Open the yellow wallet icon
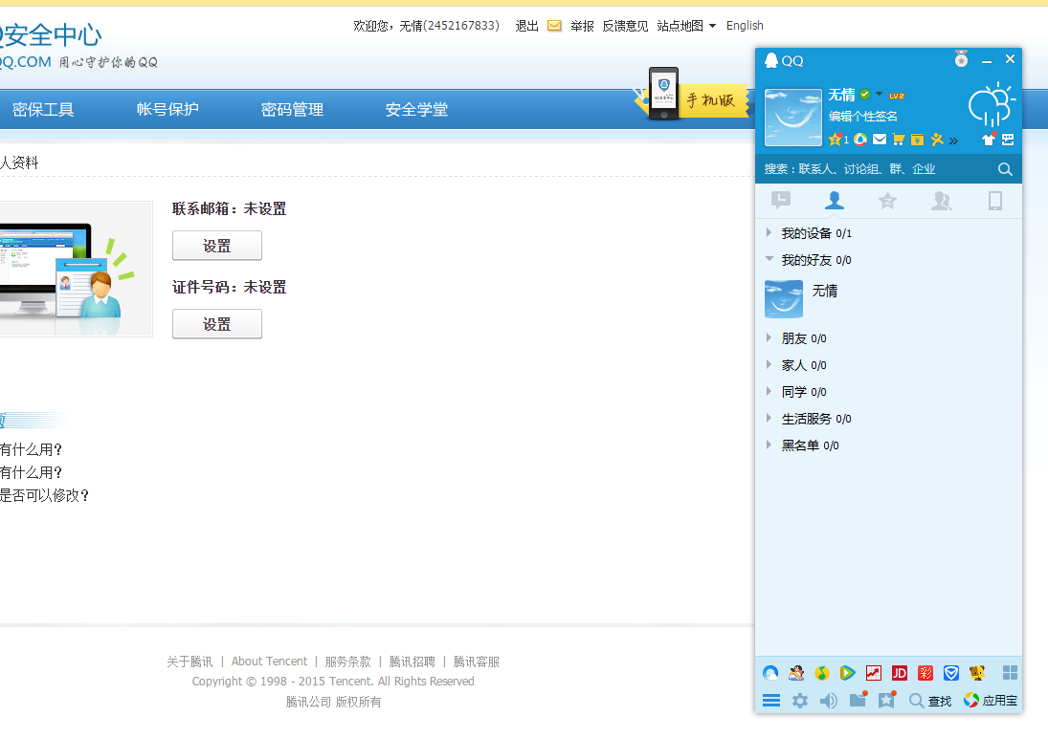This screenshot has width=1048, height=738. pos(918,140)
